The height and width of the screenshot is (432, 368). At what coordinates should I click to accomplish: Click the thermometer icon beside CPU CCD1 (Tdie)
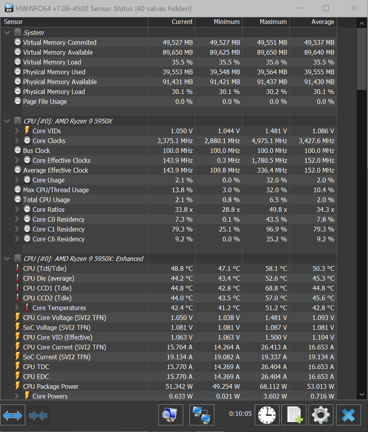click(x=18, y=288)
